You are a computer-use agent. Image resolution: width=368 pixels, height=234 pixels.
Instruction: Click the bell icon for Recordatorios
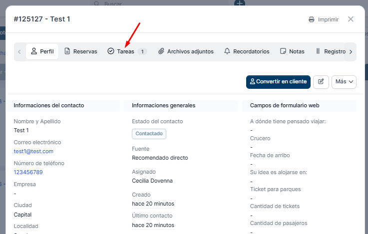click(x=227, y=51)
